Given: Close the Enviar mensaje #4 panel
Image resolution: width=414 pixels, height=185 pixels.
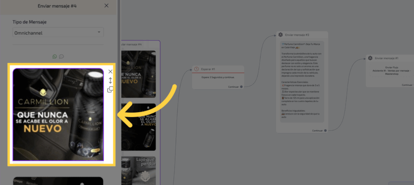Looking at the screenshot, I should point(106,6).
